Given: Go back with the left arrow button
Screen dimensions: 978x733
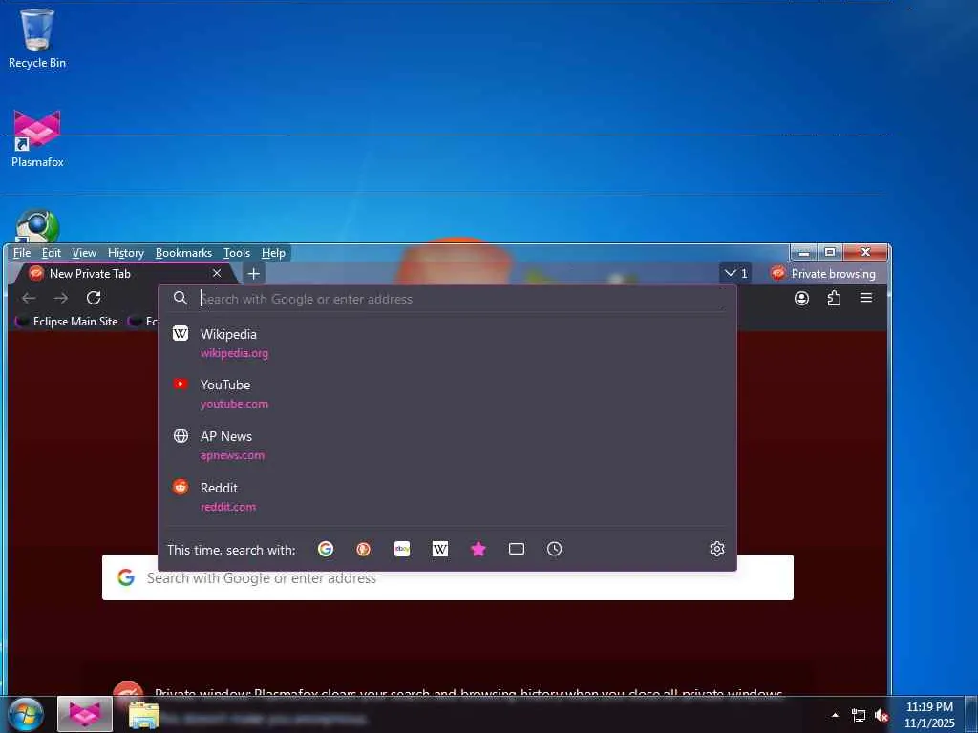Looking at the screenshot, I should (x=29, y=298).
